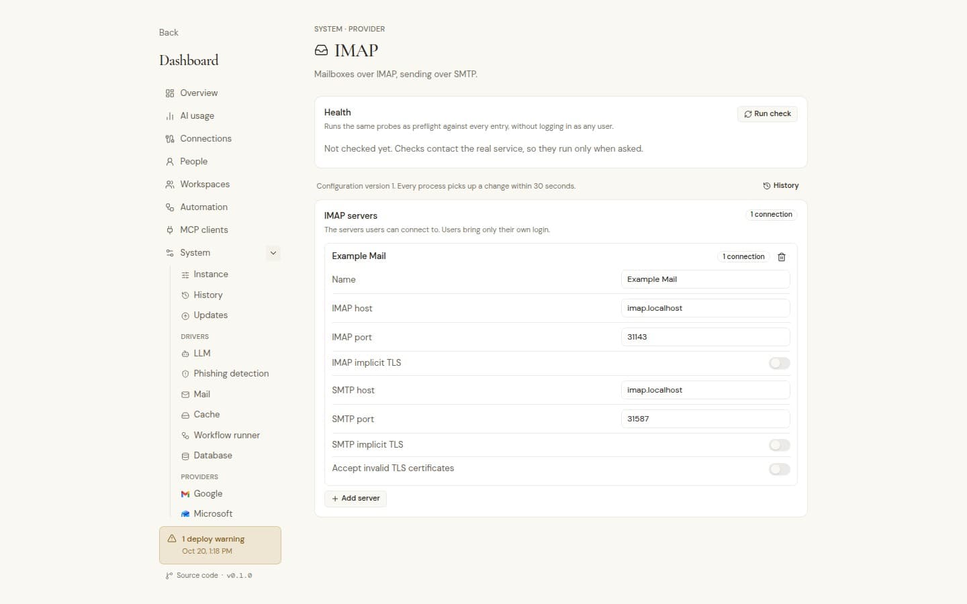Enable the SMTP implicit TLS switch
Viewport: 967px width, 604px height.
(780, 445)
